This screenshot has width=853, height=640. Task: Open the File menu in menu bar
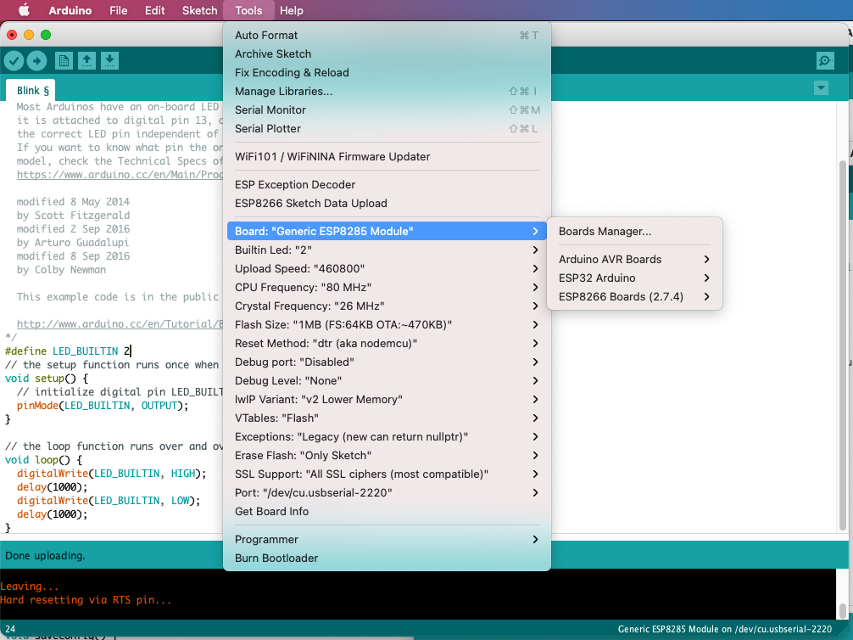click(x=118, y=10)
